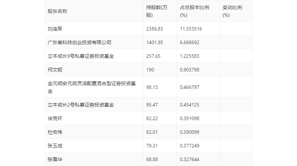297x166 pixels.
Task: Select the percentage 11.353516
Action: pos(191,29)
